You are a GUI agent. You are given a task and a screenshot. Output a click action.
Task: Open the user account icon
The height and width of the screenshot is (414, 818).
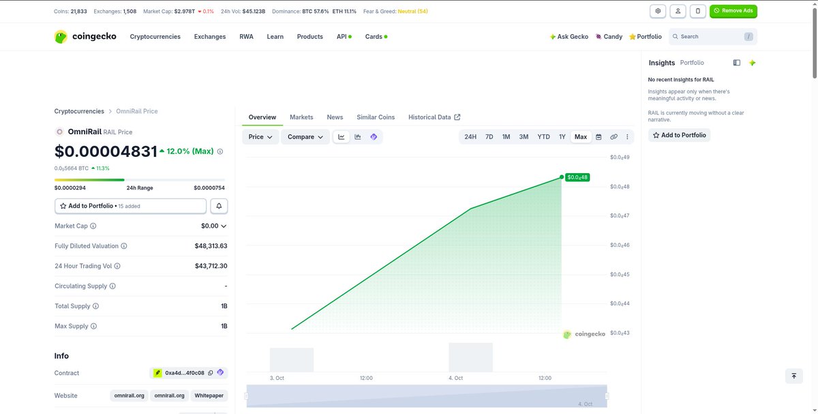(x=678, y=11)
